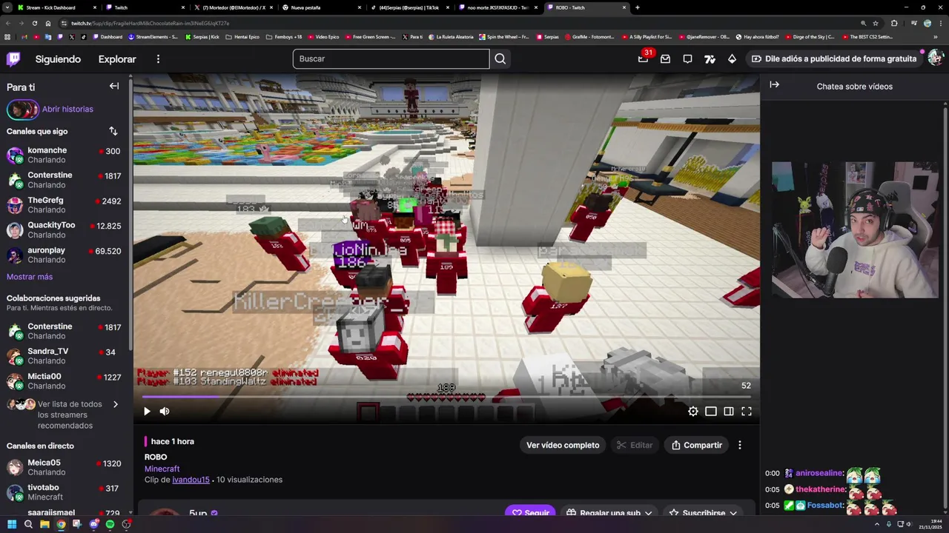Mute the clip volume

pos(165,412)
